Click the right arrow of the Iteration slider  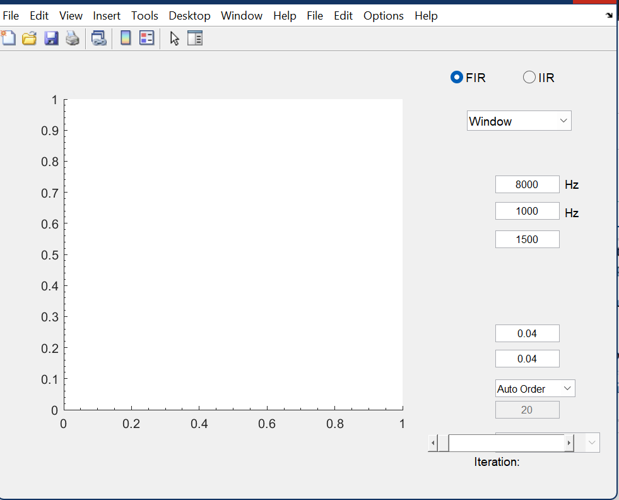(568, 443)
